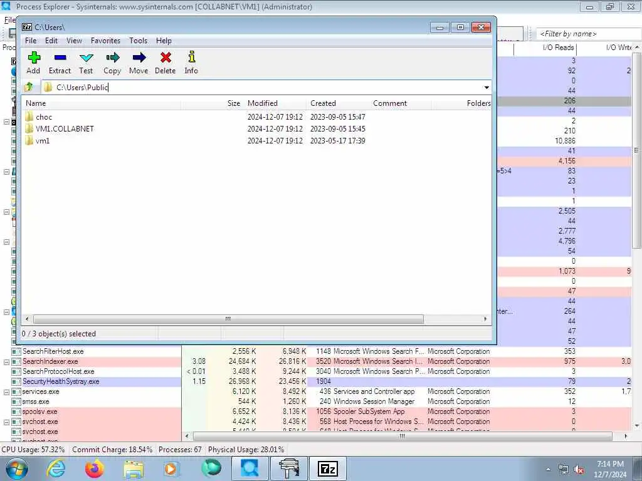Show hidden system tray icons

[x=548, y=470]
